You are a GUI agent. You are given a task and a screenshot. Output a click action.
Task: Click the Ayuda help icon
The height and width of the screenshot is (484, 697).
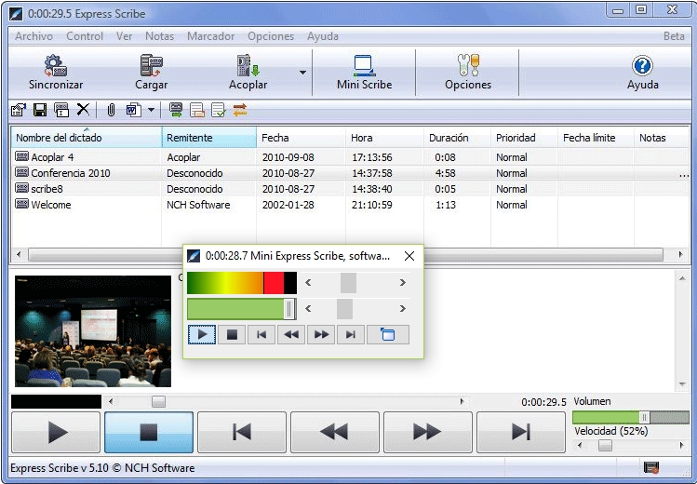(642, 66)
